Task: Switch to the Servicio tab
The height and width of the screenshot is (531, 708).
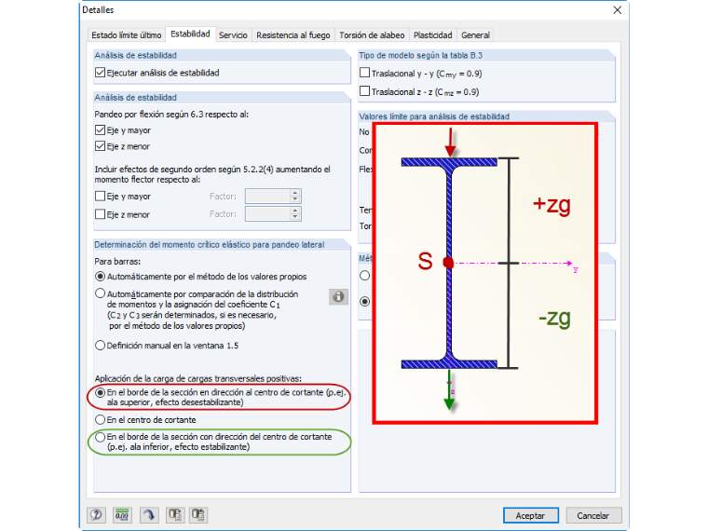Action: coord(233,35)
